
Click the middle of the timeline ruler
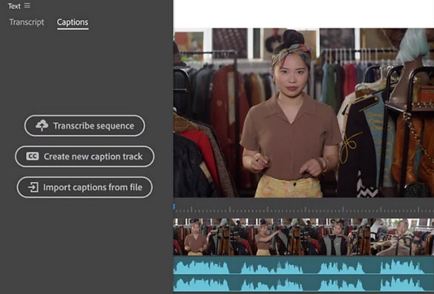[x=304, y=210]
